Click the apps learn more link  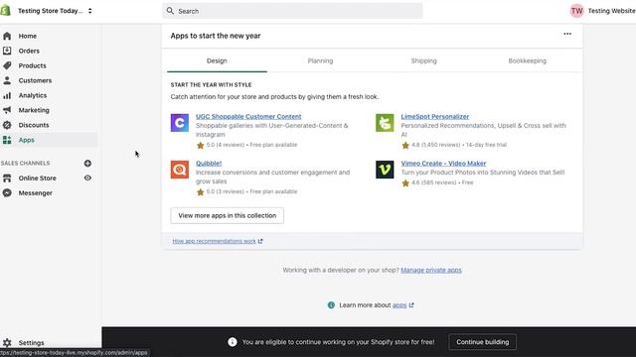399,305
